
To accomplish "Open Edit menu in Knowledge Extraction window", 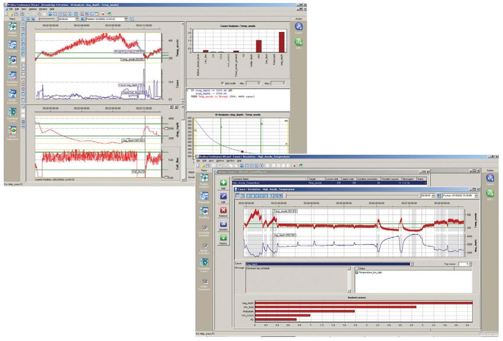I will (17, 9).
